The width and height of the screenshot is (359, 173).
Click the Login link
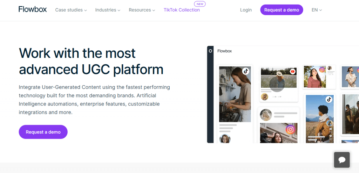tap(246, 10)
